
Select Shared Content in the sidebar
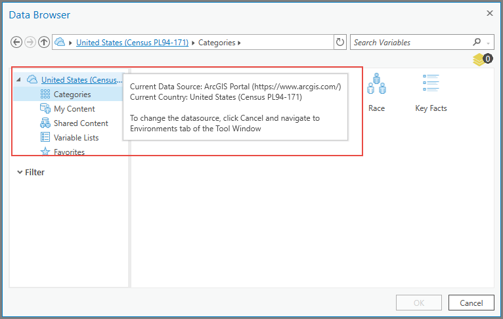81,123
